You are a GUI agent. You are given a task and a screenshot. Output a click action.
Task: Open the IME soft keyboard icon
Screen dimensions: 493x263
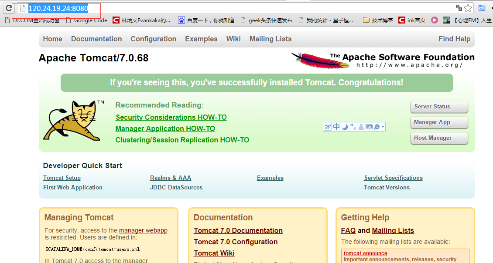click(x=369, y=127)
